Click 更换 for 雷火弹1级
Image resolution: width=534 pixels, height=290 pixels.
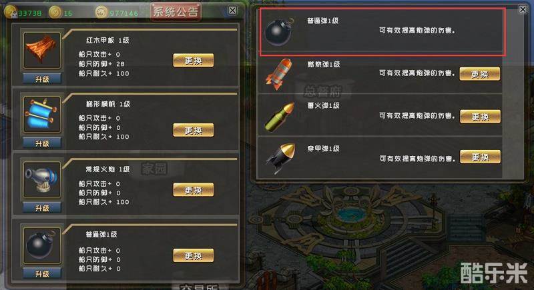tap(480, 117)
